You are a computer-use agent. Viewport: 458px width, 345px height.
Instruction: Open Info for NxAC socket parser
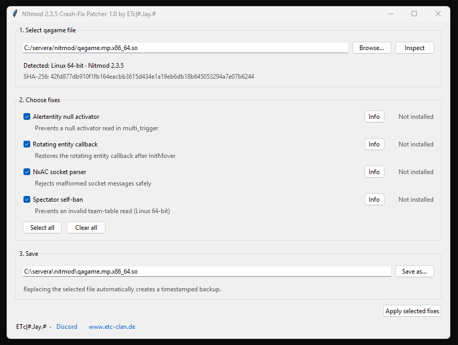[x=374, y=172]
